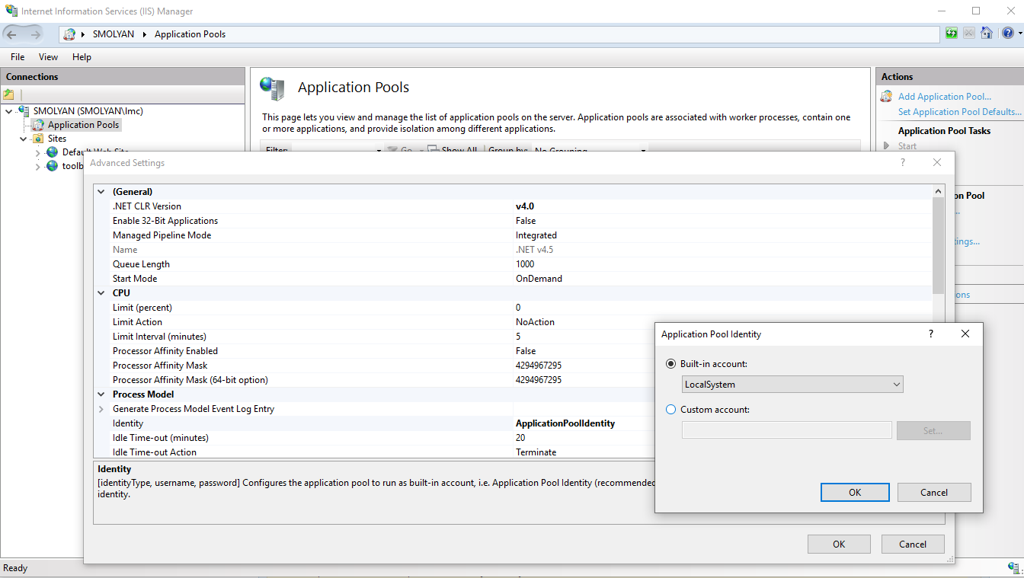Viewport: 1024px width, 578px height.
Task: Click Set Application Pool Defaults link
Action: pos(960,112)
